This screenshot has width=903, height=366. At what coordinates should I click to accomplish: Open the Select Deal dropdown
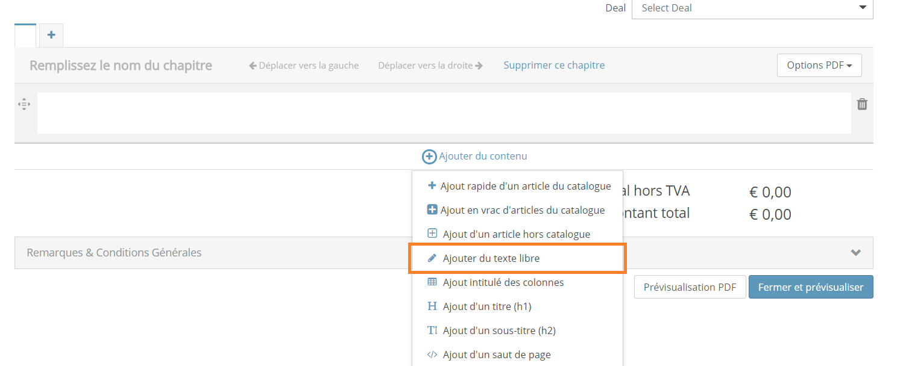(x=752, y=8)
